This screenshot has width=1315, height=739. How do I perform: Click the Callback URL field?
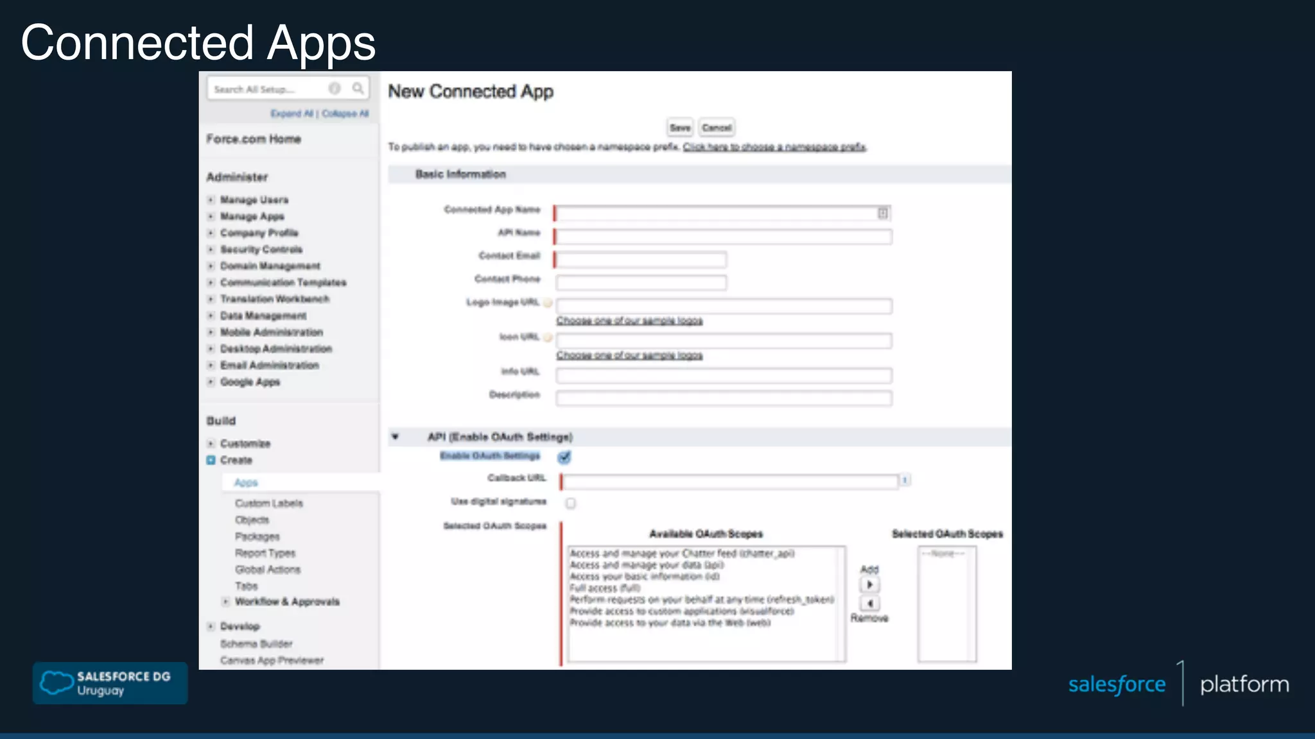pos(729,481)
